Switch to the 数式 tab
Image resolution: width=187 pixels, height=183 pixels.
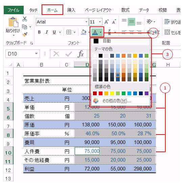point(125,10)
